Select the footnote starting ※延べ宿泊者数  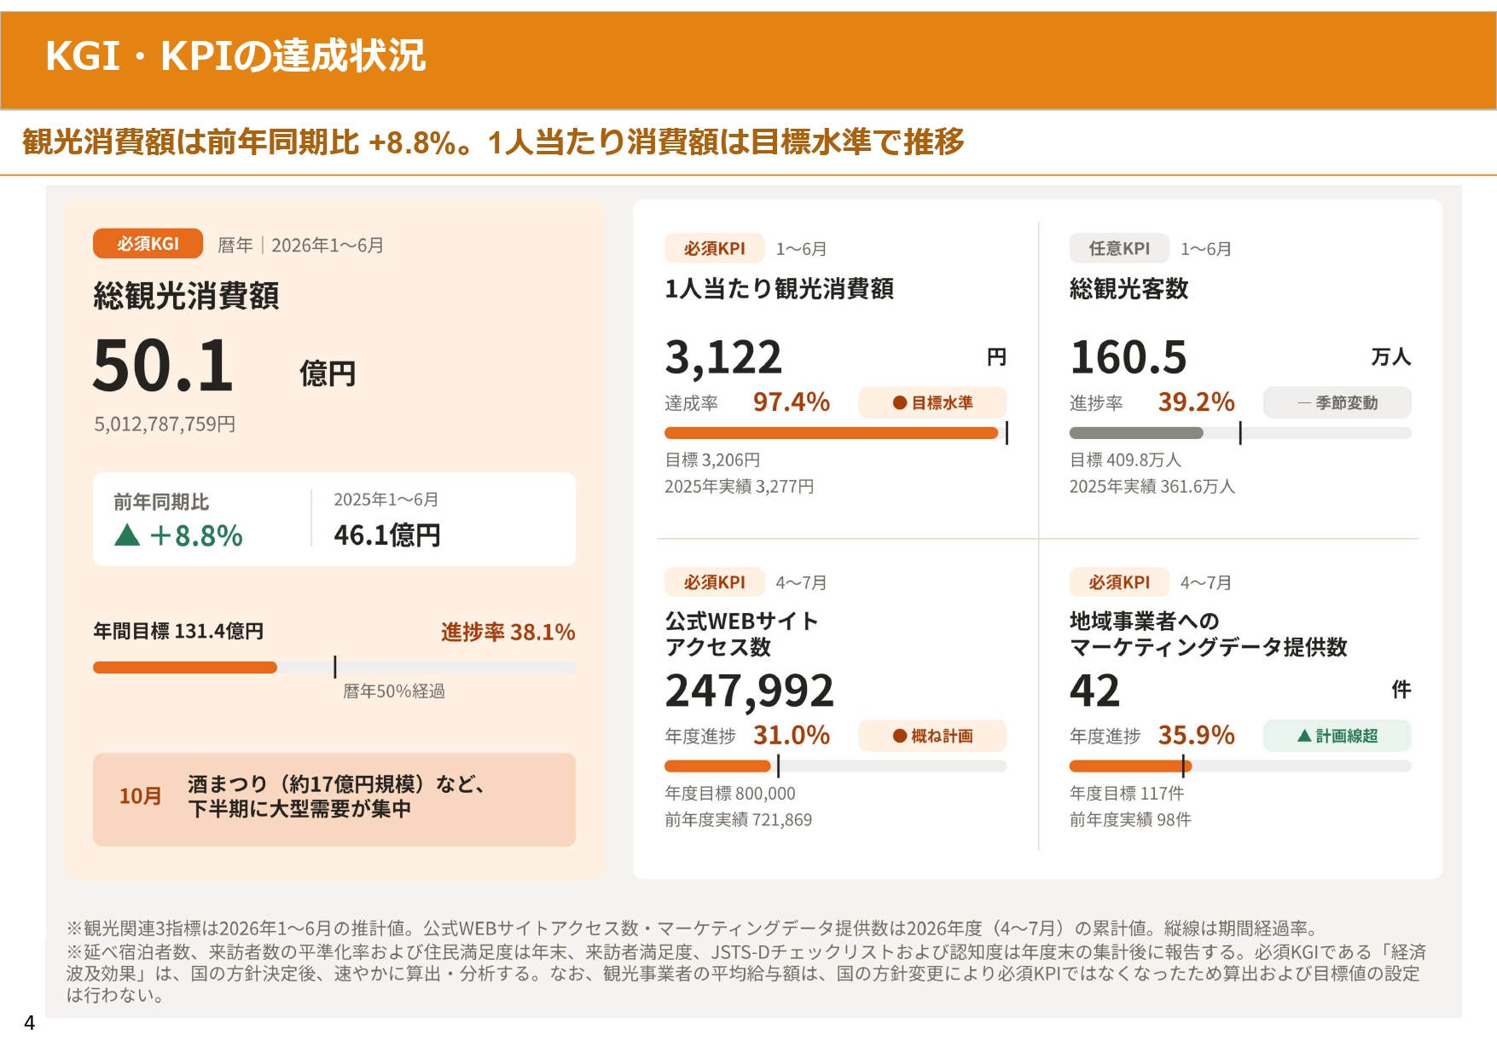tap(746, 973)
